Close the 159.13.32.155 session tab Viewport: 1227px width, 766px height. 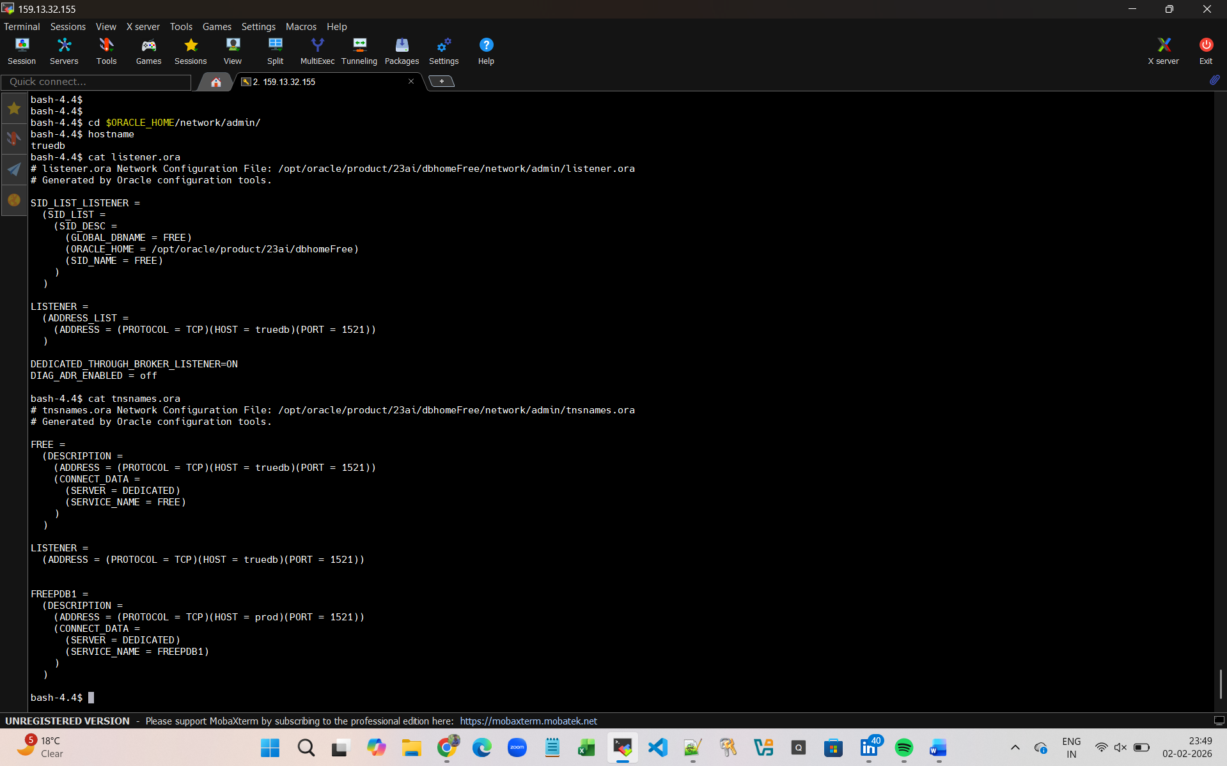coord(411,81)
